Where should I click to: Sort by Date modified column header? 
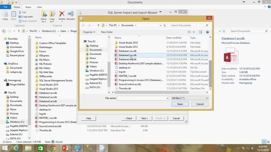[x=174, y=38]
